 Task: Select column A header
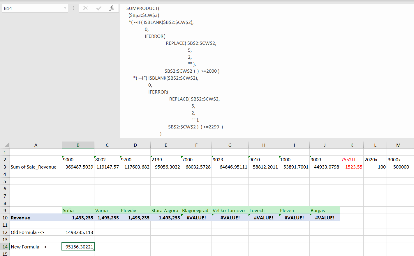tap(36, 145)
